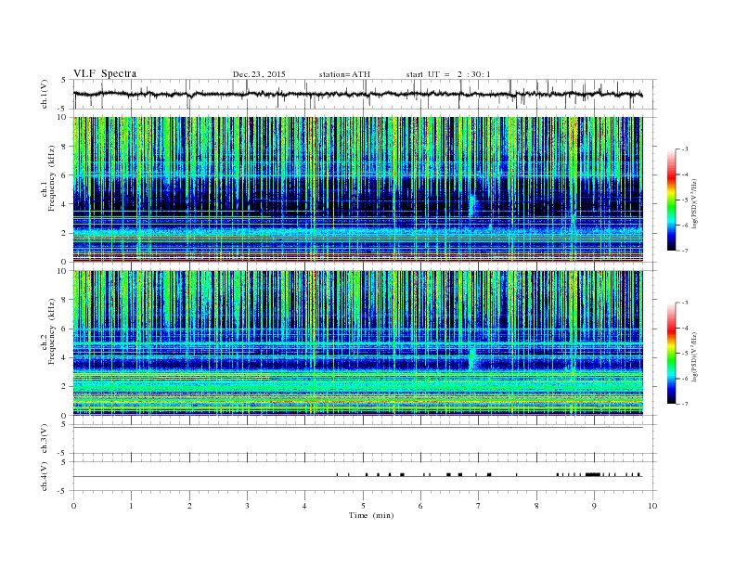Select the "ch.4(V)" axis label
735x568 pixels.
[x=45, y=476]
